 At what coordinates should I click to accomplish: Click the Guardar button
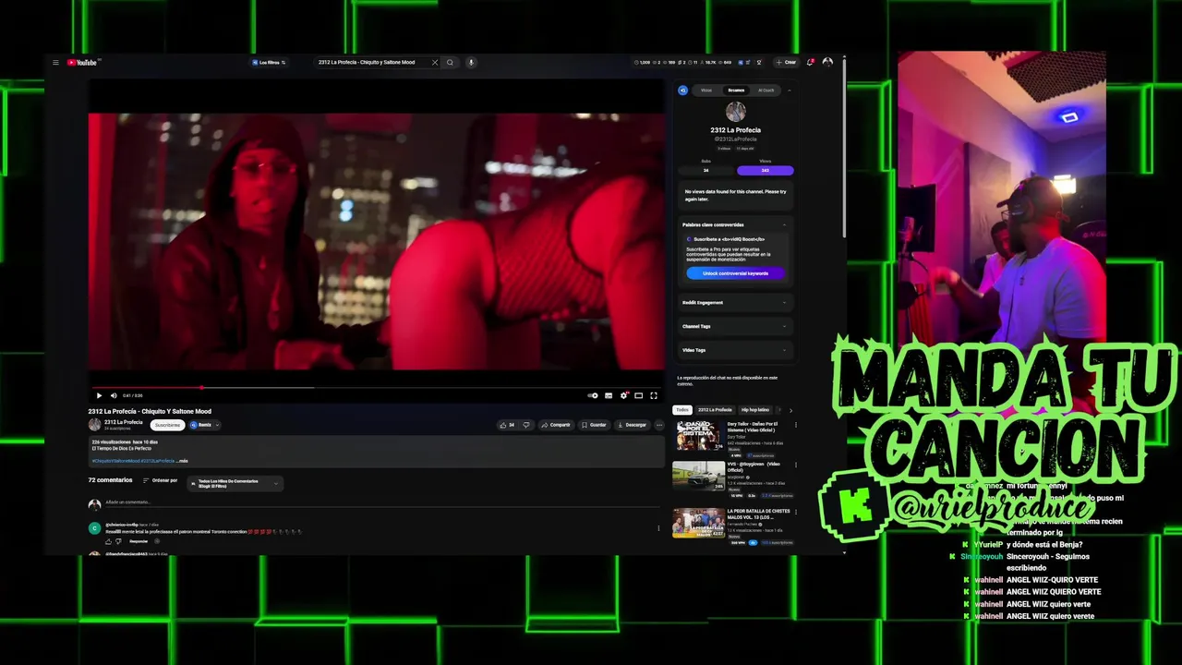click(x=594, y=425)
